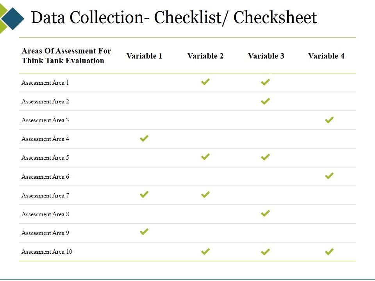Click Assessment Area 1 Variable 2 checkmark

205,82
